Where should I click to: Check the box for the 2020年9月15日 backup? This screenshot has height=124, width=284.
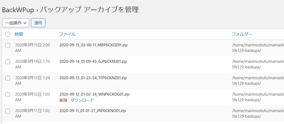coord(8,45)
